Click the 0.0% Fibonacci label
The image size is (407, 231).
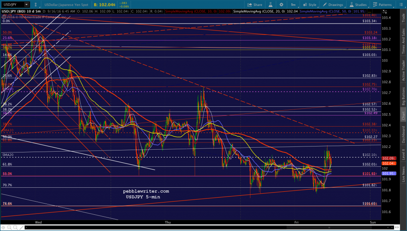[x=6, y=21]
